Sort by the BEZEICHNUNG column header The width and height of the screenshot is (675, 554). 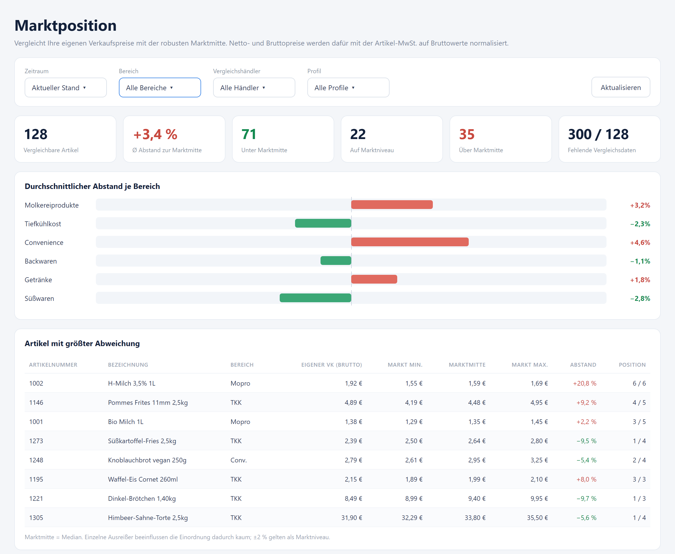128,365
